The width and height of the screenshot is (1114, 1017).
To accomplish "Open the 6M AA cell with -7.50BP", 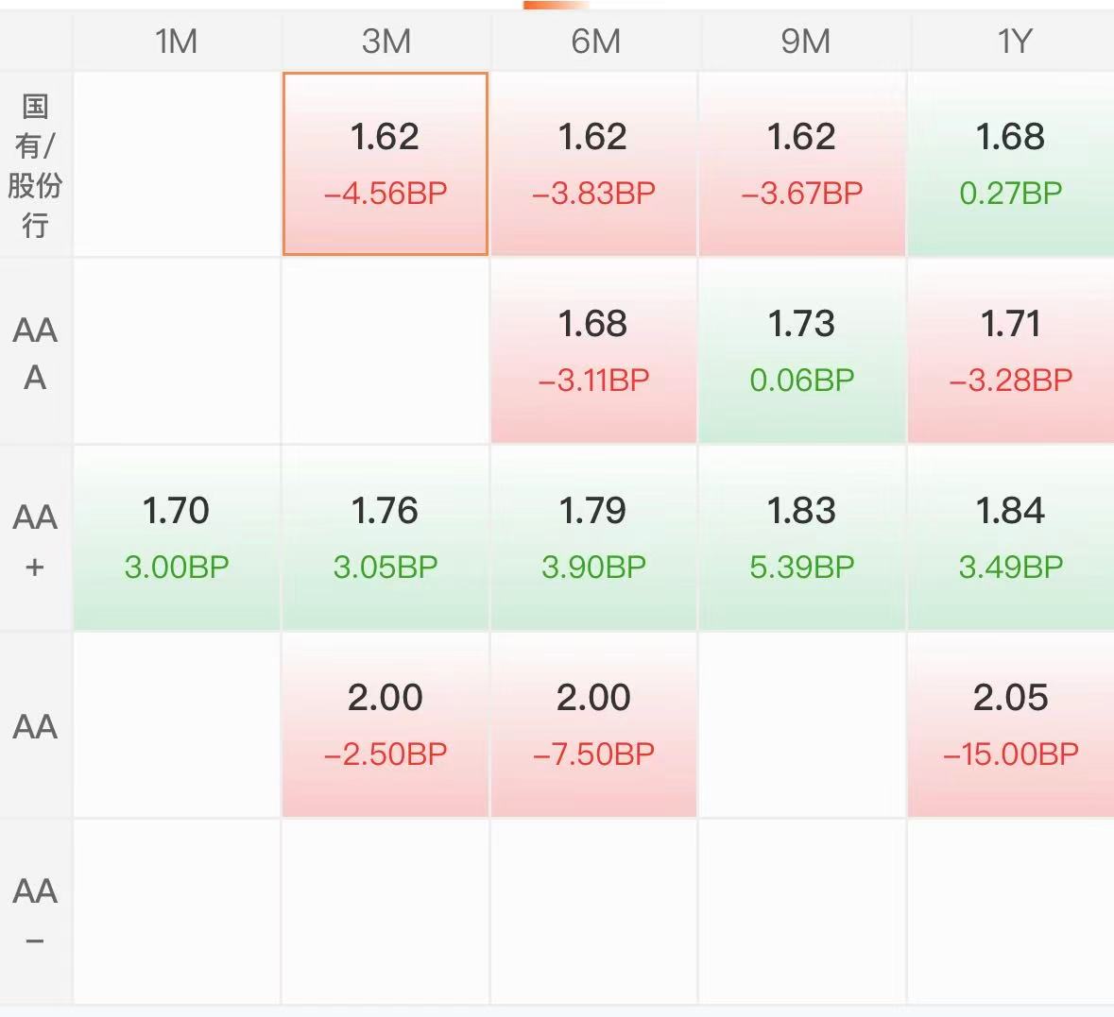I will pyautogui.click(x=594, y=725).
